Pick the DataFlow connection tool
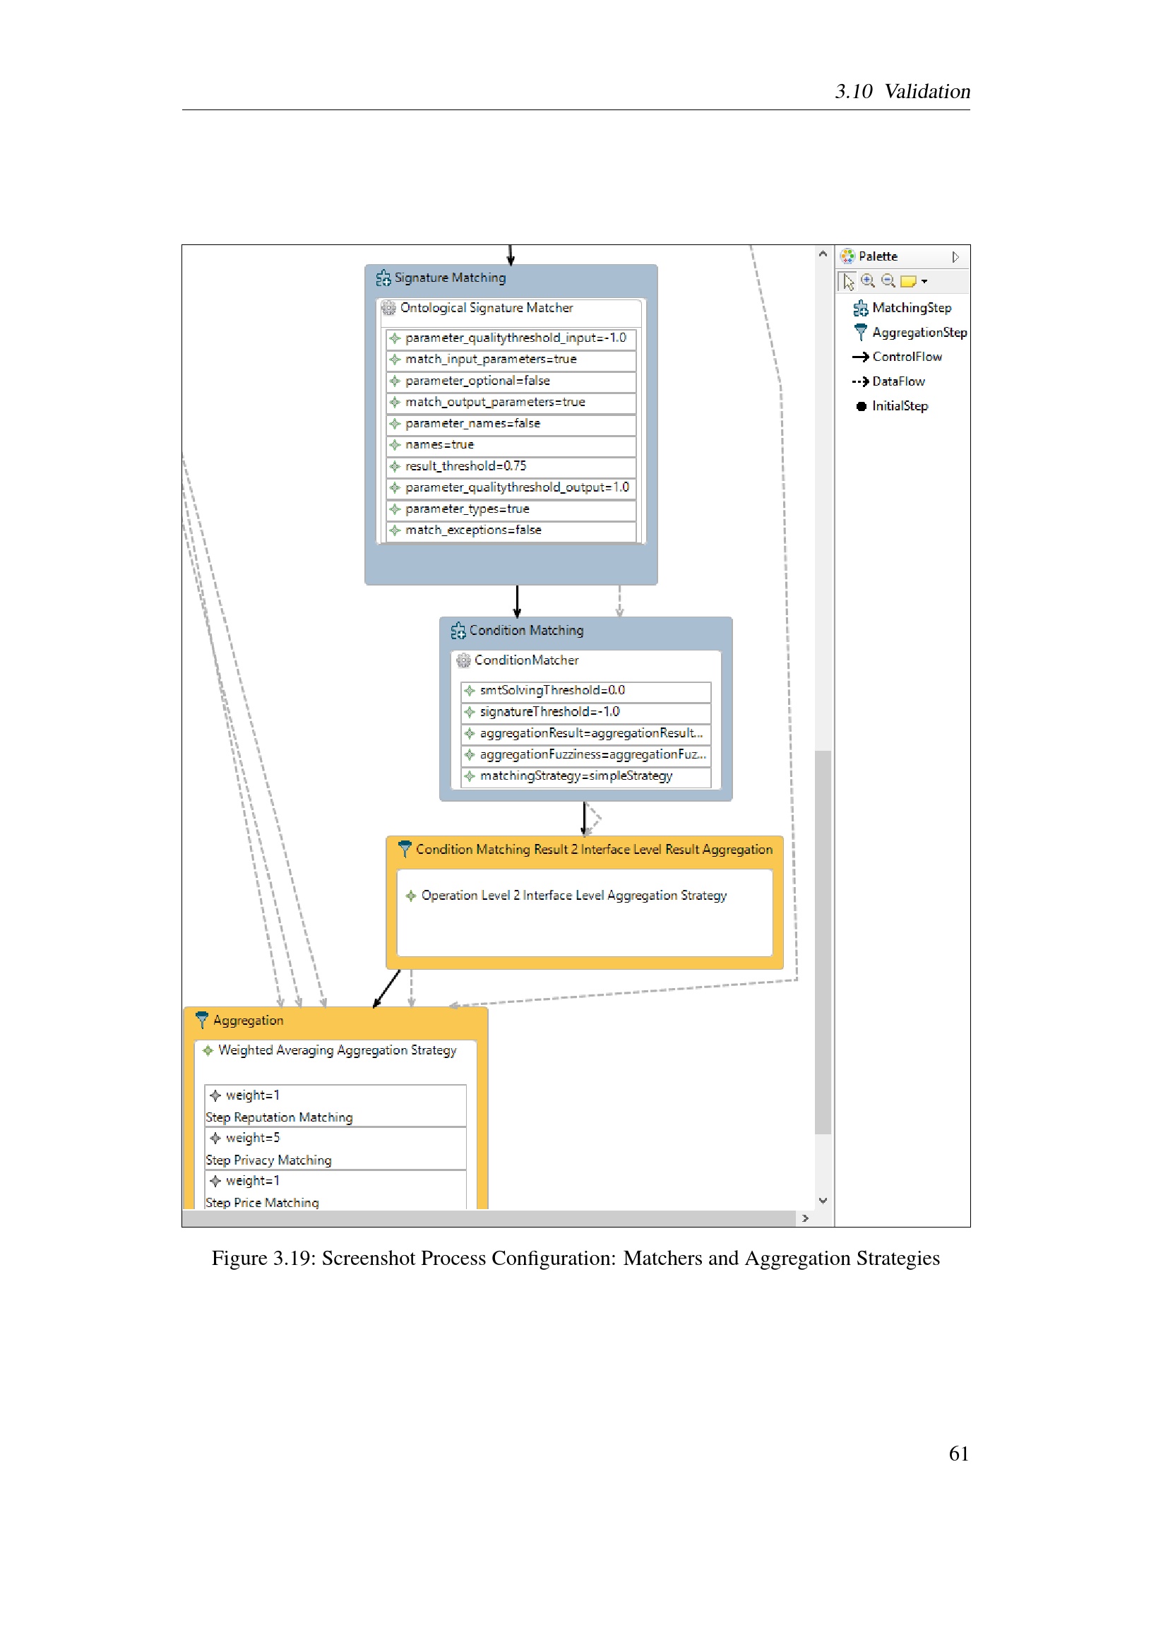1168x1652 pixels. (888, 381)
